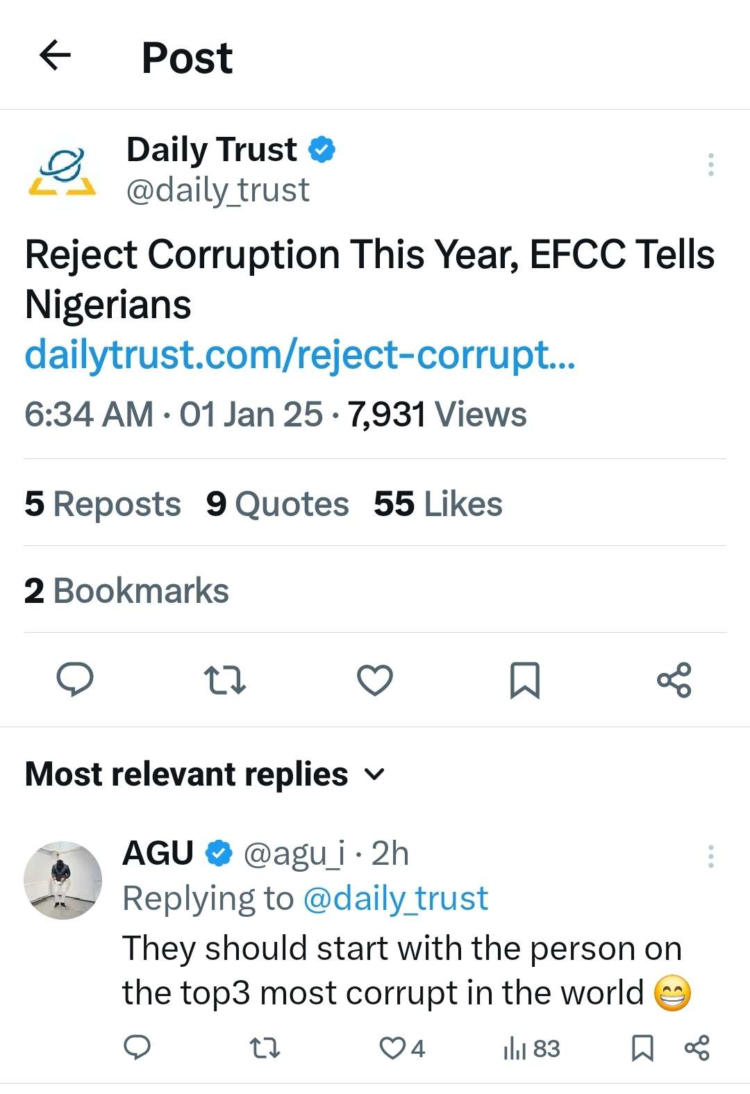
Task: Repost the Daily Trust post
Action: click(225, 680)
